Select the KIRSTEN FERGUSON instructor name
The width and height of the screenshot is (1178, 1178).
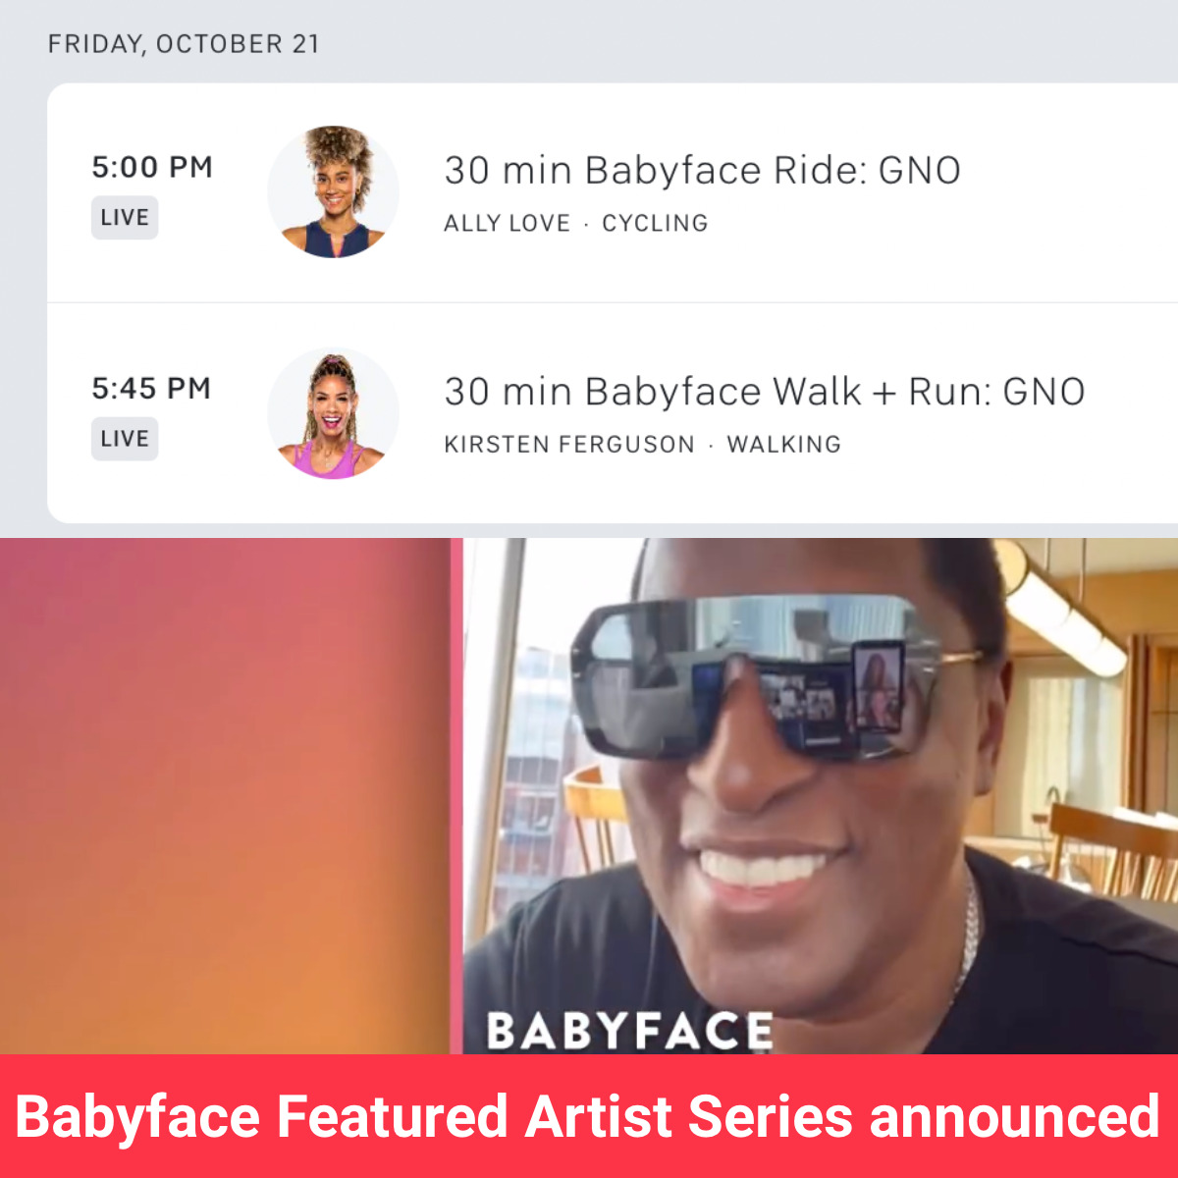569,445
